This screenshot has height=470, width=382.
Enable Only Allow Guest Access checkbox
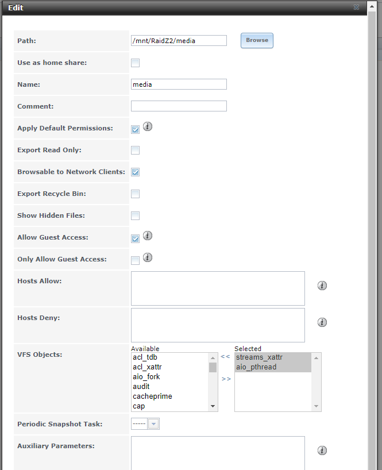point(136,260)
